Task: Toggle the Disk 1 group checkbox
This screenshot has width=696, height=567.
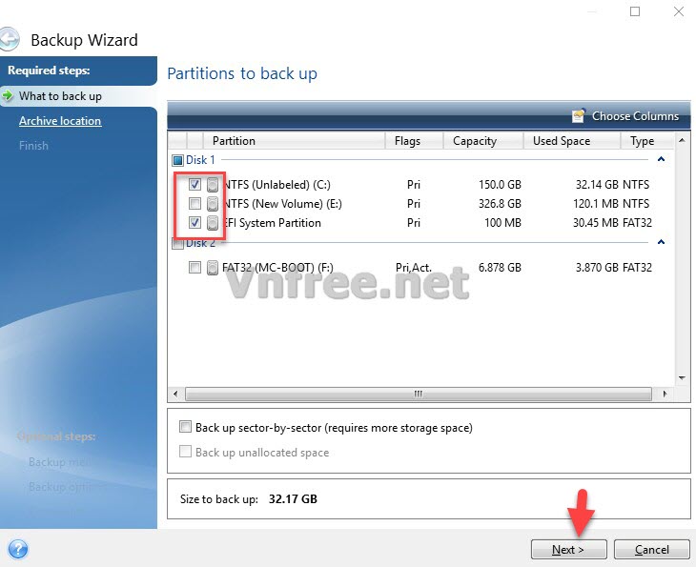Action: (x=177, y=160)
